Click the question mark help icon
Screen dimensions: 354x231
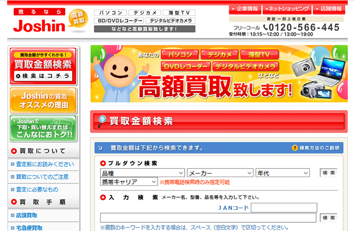point(294,148)
